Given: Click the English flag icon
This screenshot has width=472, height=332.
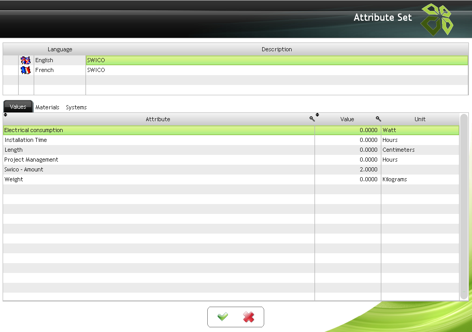Looking at the screenshot, I should click(x=26, y=61).
